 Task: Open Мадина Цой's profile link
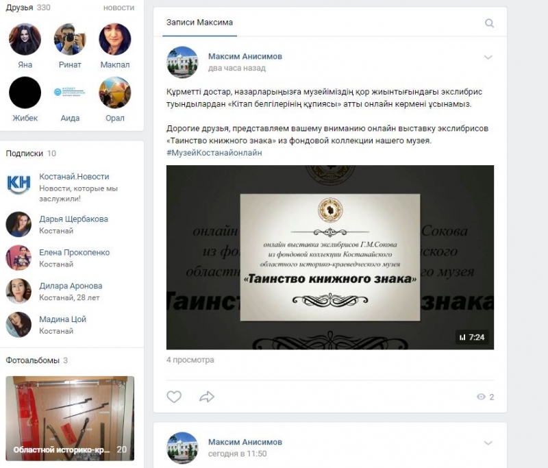[x=62, y=319]
